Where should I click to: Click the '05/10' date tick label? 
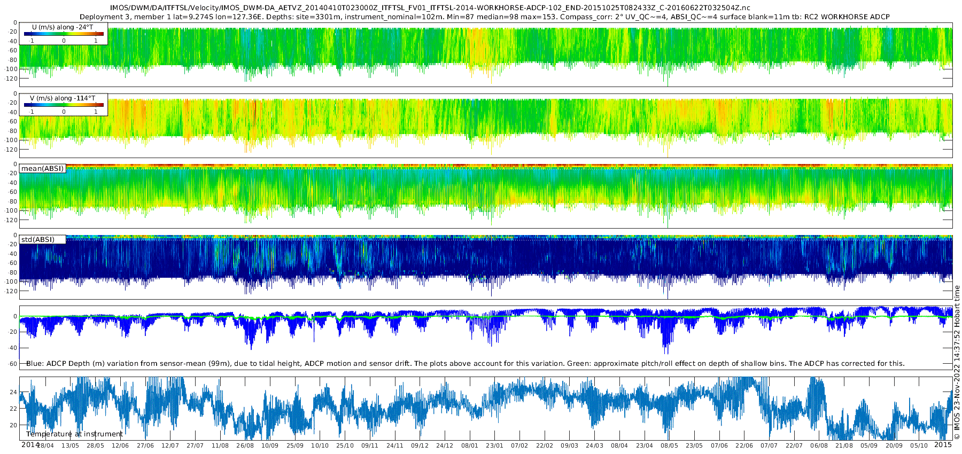(x=919, y=445)
